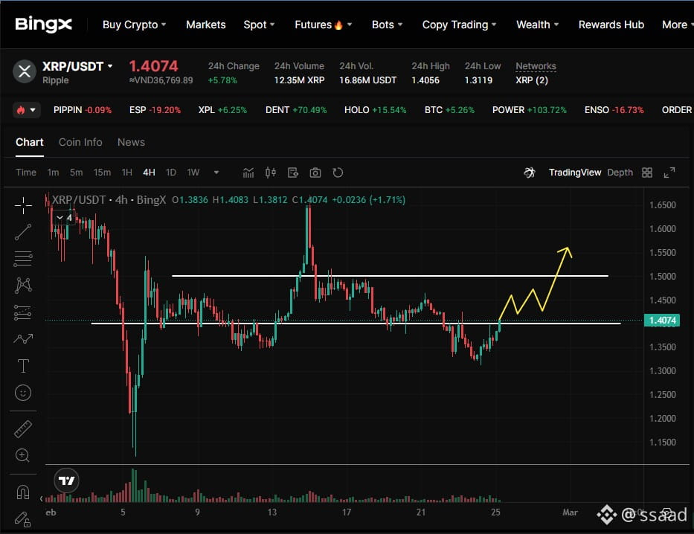Select the 5m interval
694x534 pixels.
(x=76, y=173)
